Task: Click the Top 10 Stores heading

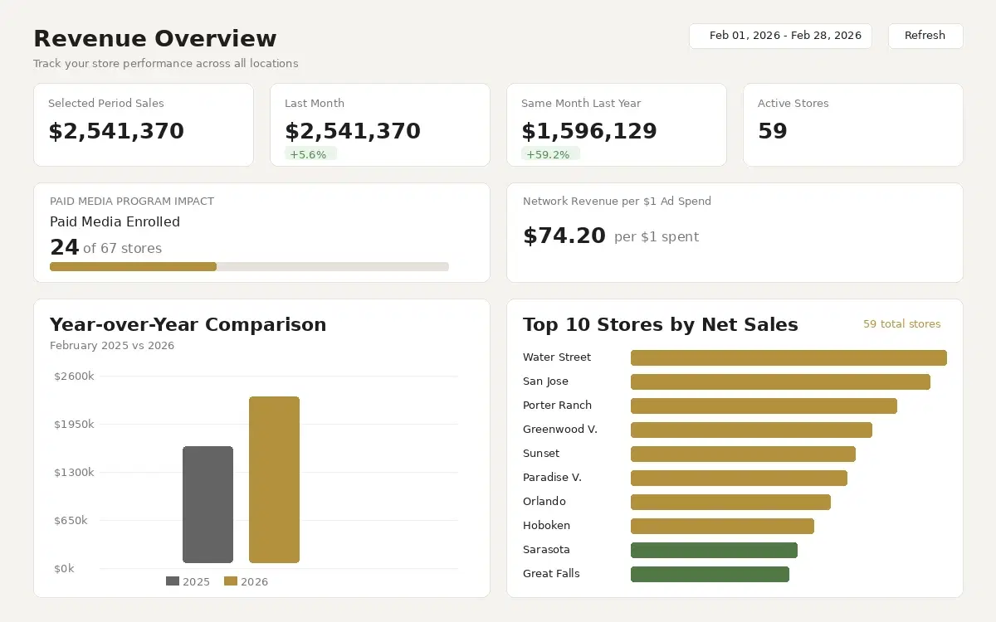Action: (660, 324)
